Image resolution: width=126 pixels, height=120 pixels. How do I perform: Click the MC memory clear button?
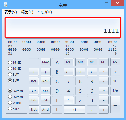coord(69,62)
